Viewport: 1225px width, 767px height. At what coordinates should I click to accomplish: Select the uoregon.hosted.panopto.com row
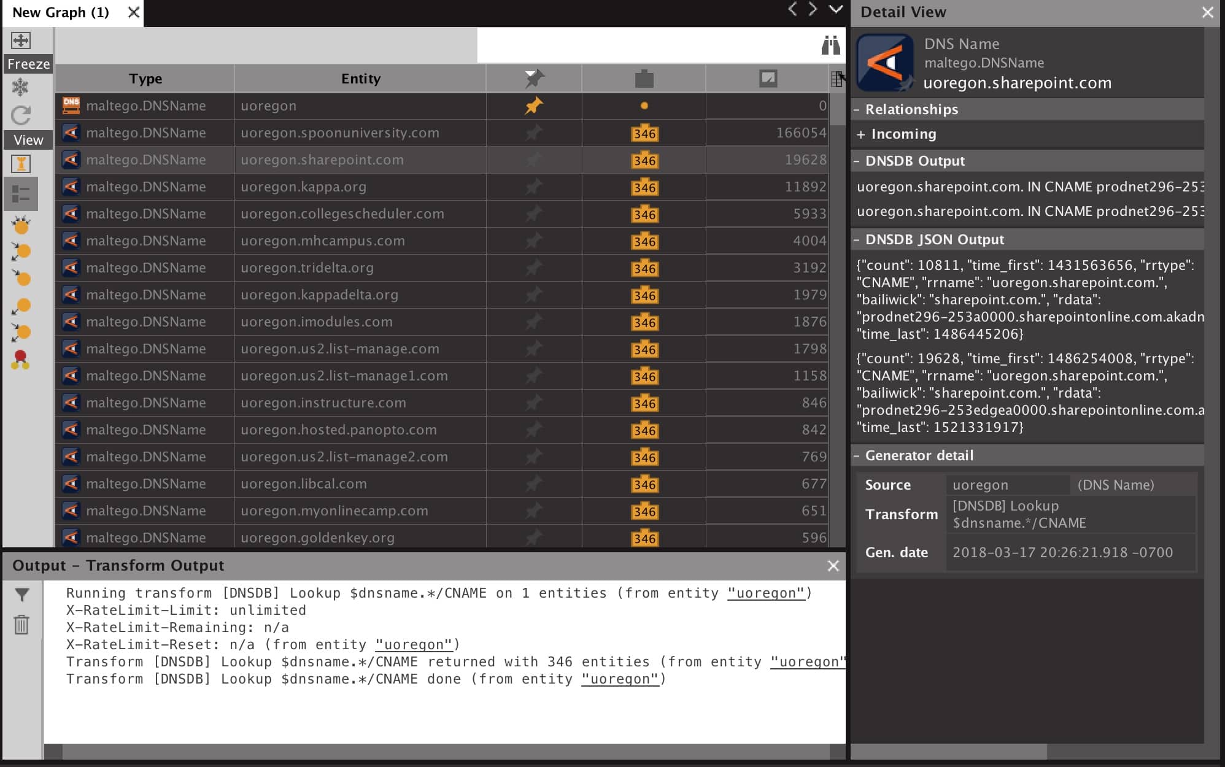click(442, 430)
